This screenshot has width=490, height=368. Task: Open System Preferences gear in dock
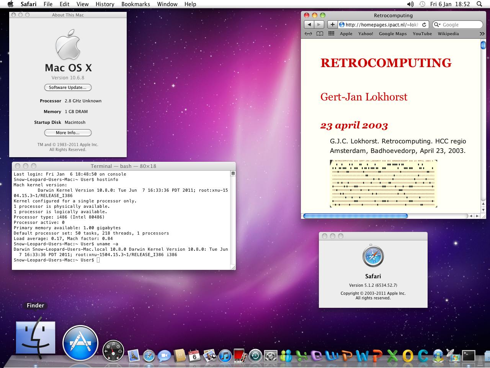pyautogui.click(x=271, y=356)
